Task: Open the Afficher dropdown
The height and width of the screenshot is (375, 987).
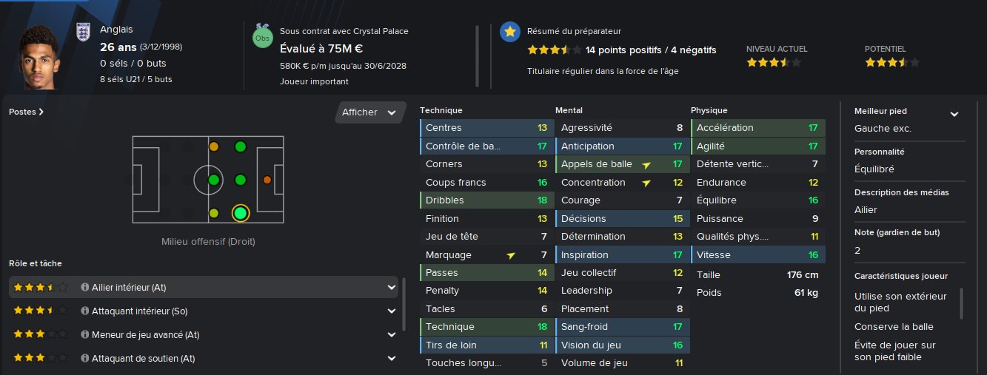Action: pos(369,112)
